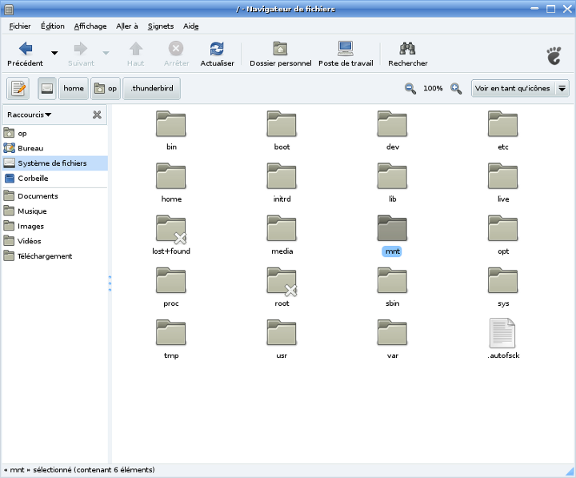
Task: Select Bureau in the sidebar
Action: 55,148
